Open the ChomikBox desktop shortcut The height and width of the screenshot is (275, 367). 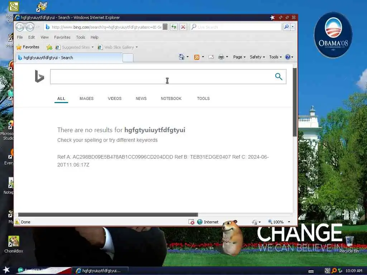[14, 244]
